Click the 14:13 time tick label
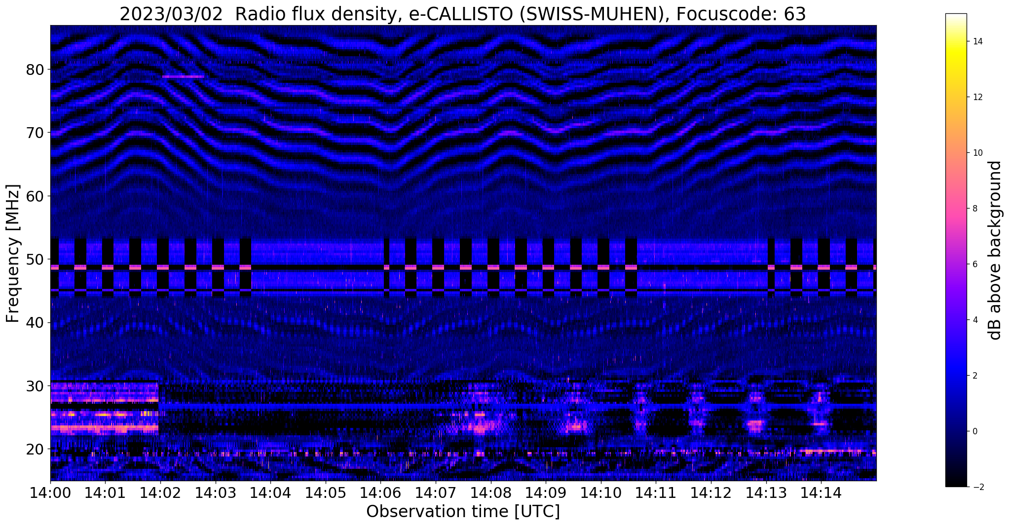The width and height of the screenshot is (1010, 526). tap(766, 492)
